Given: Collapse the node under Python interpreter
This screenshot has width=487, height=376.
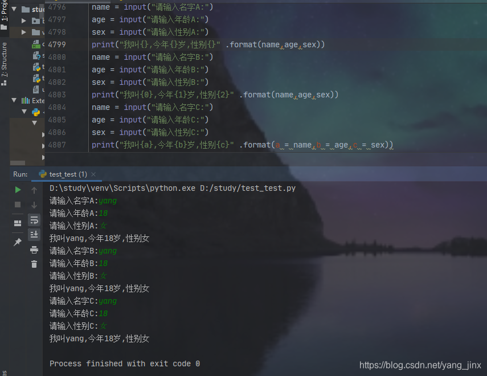Looking at the screenshot, I should (x=35, y=123).
